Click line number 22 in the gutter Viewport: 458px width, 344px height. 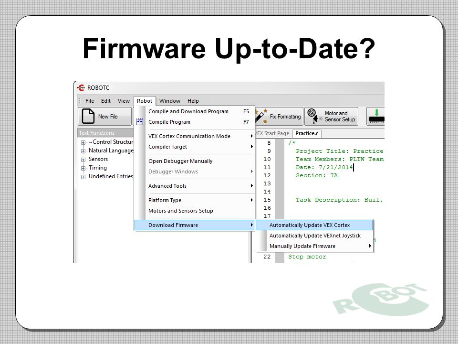267,257
